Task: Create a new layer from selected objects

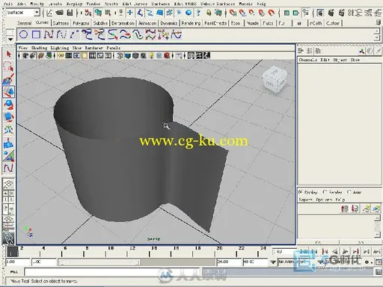Action: 376,209
